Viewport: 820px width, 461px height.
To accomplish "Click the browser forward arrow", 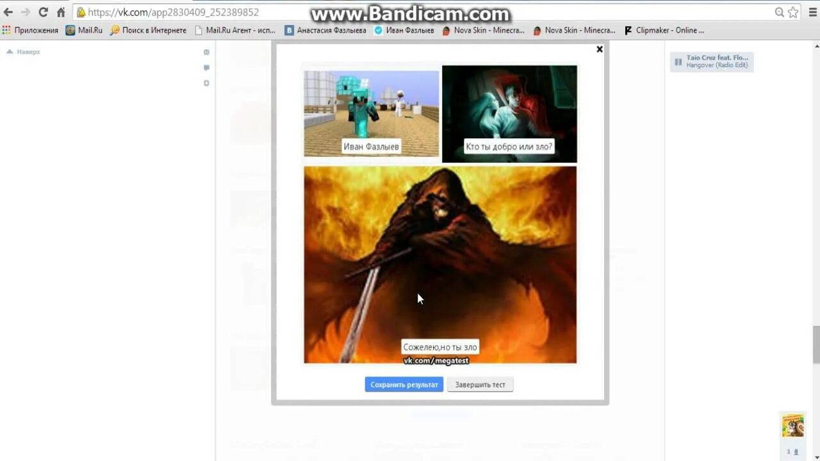I will 26,12.
